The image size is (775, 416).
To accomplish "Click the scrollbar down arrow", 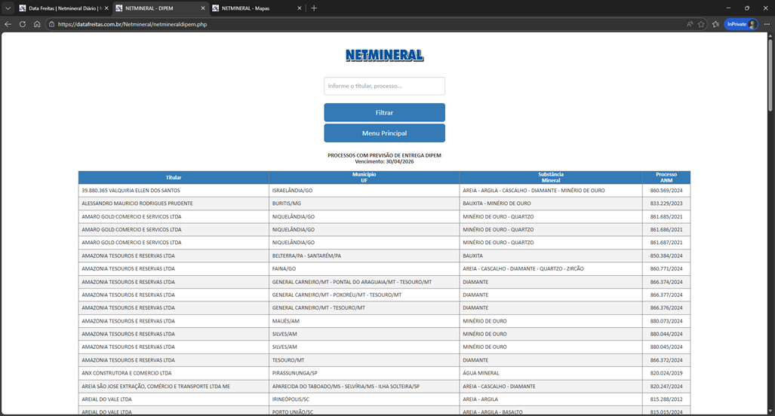I will tap(771, 411).
